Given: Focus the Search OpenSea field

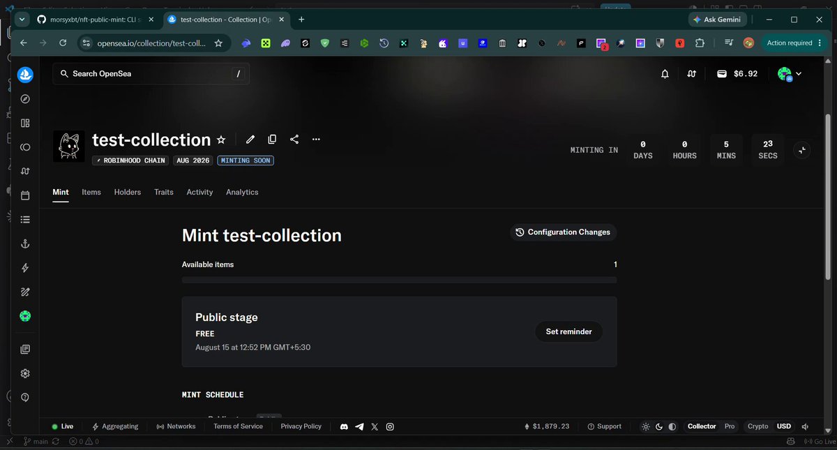Looking at the screenshot, I should pyautogui.click(x=151, y=73).
